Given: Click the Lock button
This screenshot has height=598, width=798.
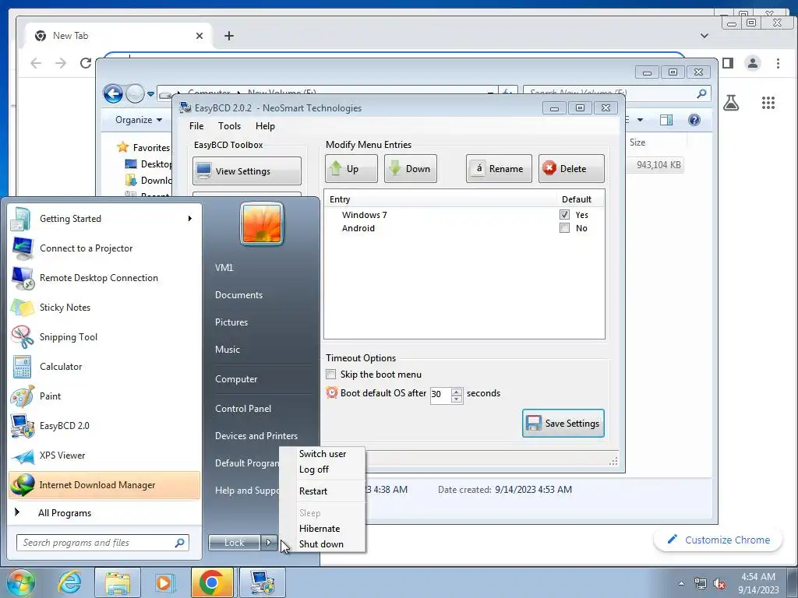Looking at the screenshot, I should click(x=235, y=543).
